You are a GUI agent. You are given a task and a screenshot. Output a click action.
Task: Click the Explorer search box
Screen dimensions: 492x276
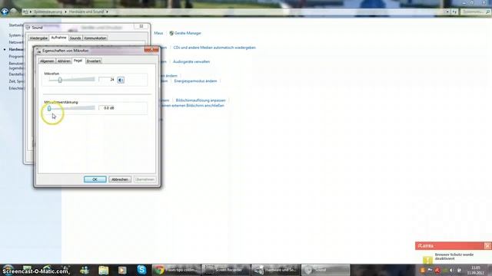475,11
